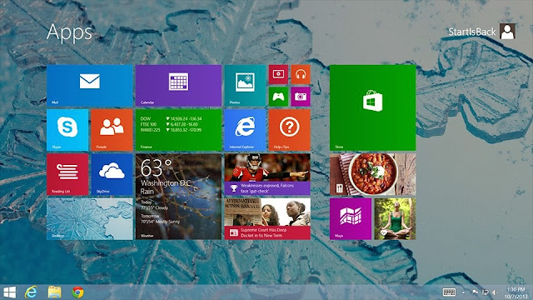
Task: Open the Desktop tile thumbnail
Action: pyautogui.click(x=89, y=219)
